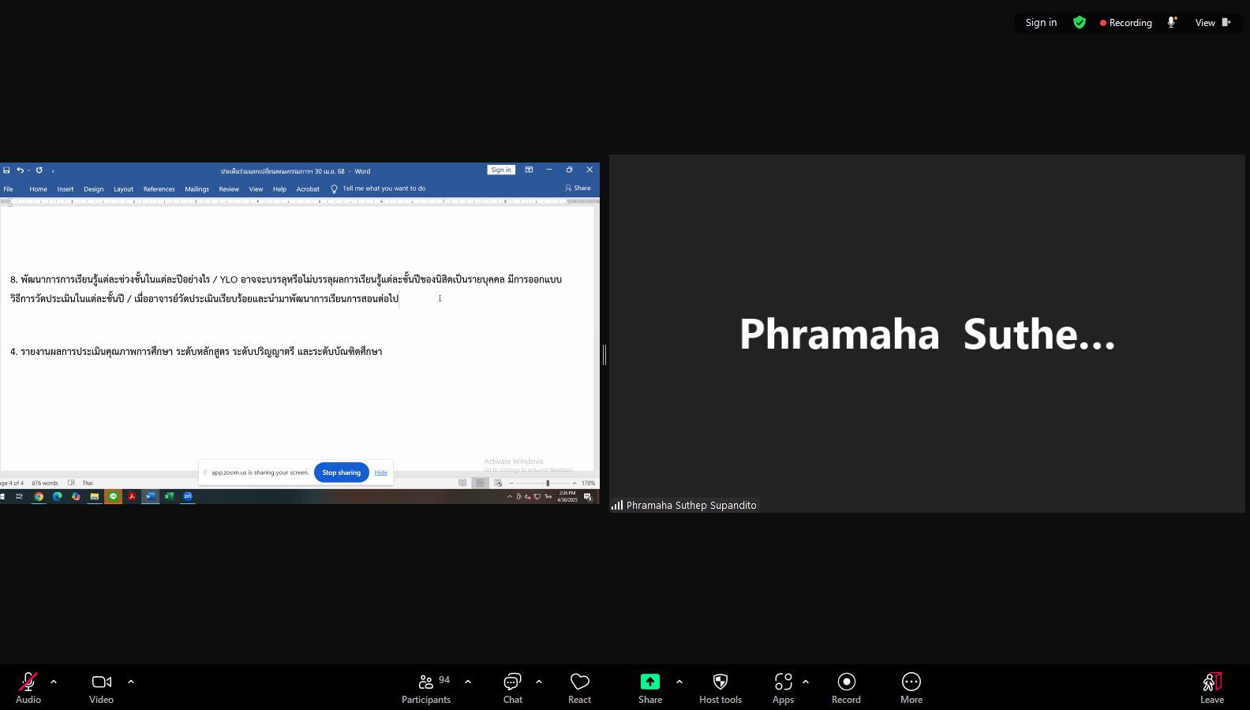Click the Hide link in sharing bar
The image size is (1250, 710).
click(x=381, y=473)
